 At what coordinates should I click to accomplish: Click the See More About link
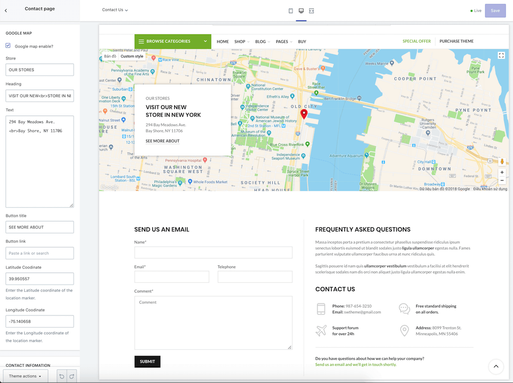click(163, 141)
